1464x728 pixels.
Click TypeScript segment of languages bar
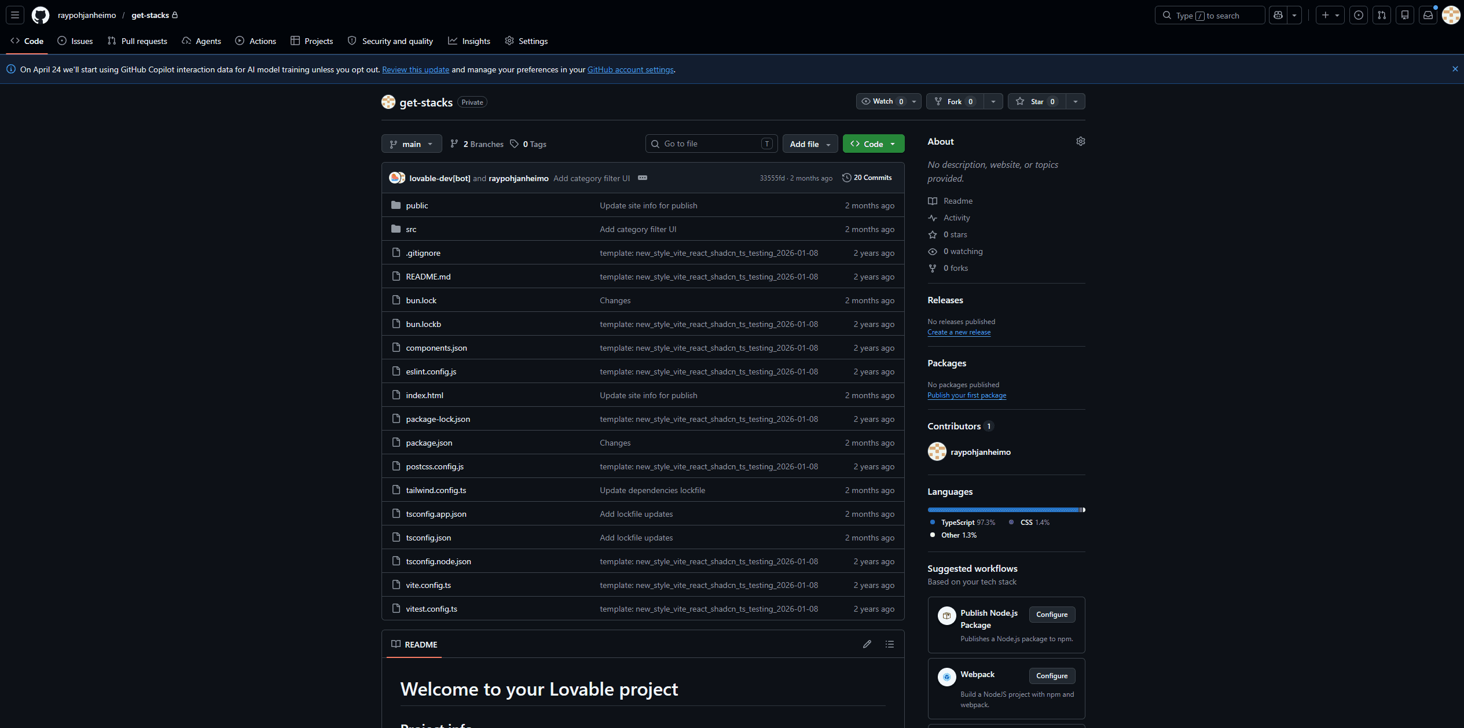(x=1004, y=510)
